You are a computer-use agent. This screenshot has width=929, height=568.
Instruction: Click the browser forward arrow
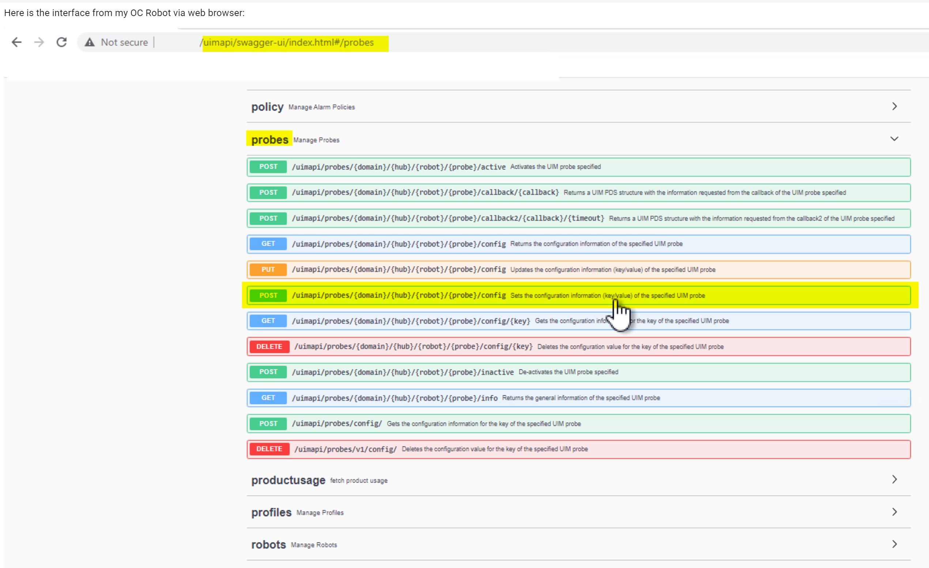point(39,42)
